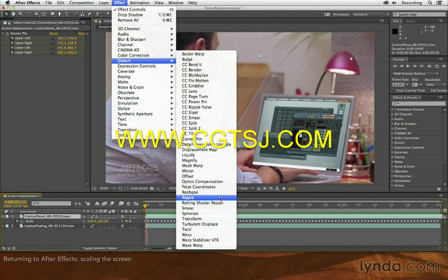Enable Frame Blending for the composition
This screenshot has width=448, height=280.
tap(104, 203)
